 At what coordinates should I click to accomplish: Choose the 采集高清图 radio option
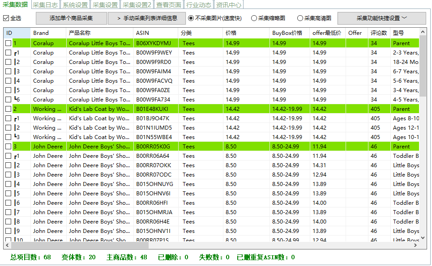point(300,18)
